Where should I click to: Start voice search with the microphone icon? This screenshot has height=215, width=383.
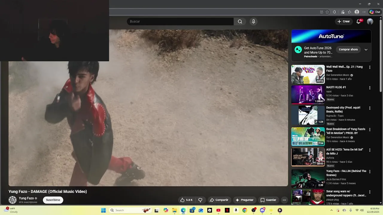253,21
